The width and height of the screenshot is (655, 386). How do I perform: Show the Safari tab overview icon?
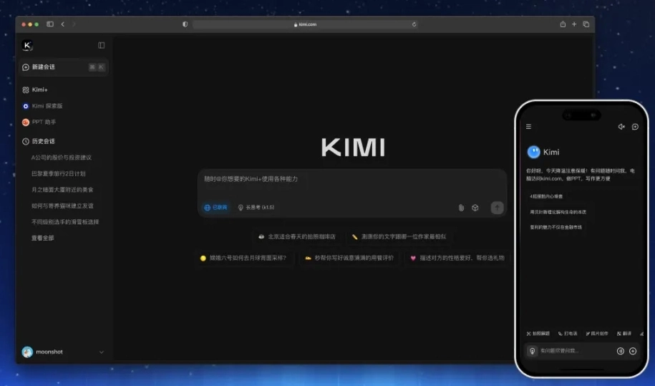click(x=586, y=24)
